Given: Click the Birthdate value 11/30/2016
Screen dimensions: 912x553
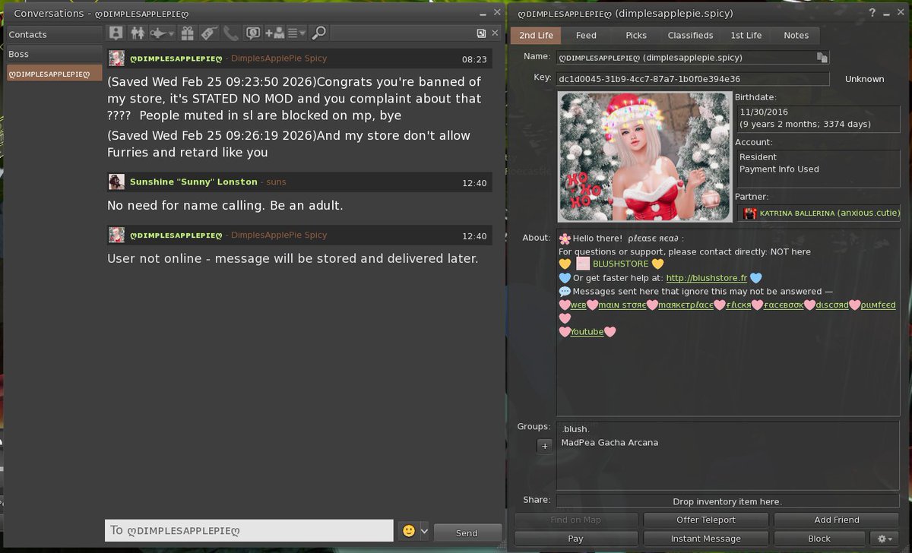Looking at the screenshot, I should 763,112.
